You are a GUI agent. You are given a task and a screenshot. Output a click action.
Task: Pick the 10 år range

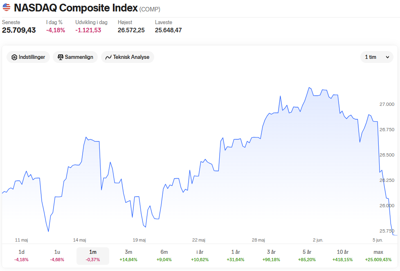click(343, 256)
